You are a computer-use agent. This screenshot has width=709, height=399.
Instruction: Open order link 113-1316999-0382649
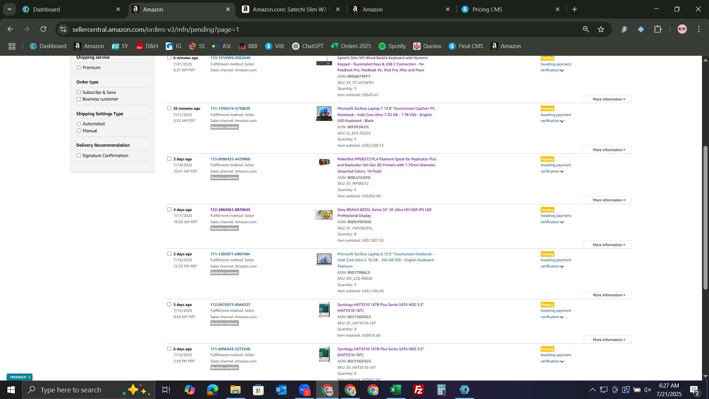230,58
